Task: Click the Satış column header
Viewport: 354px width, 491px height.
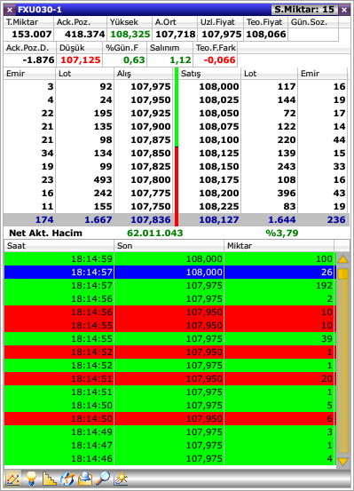Action: [209, 74]
